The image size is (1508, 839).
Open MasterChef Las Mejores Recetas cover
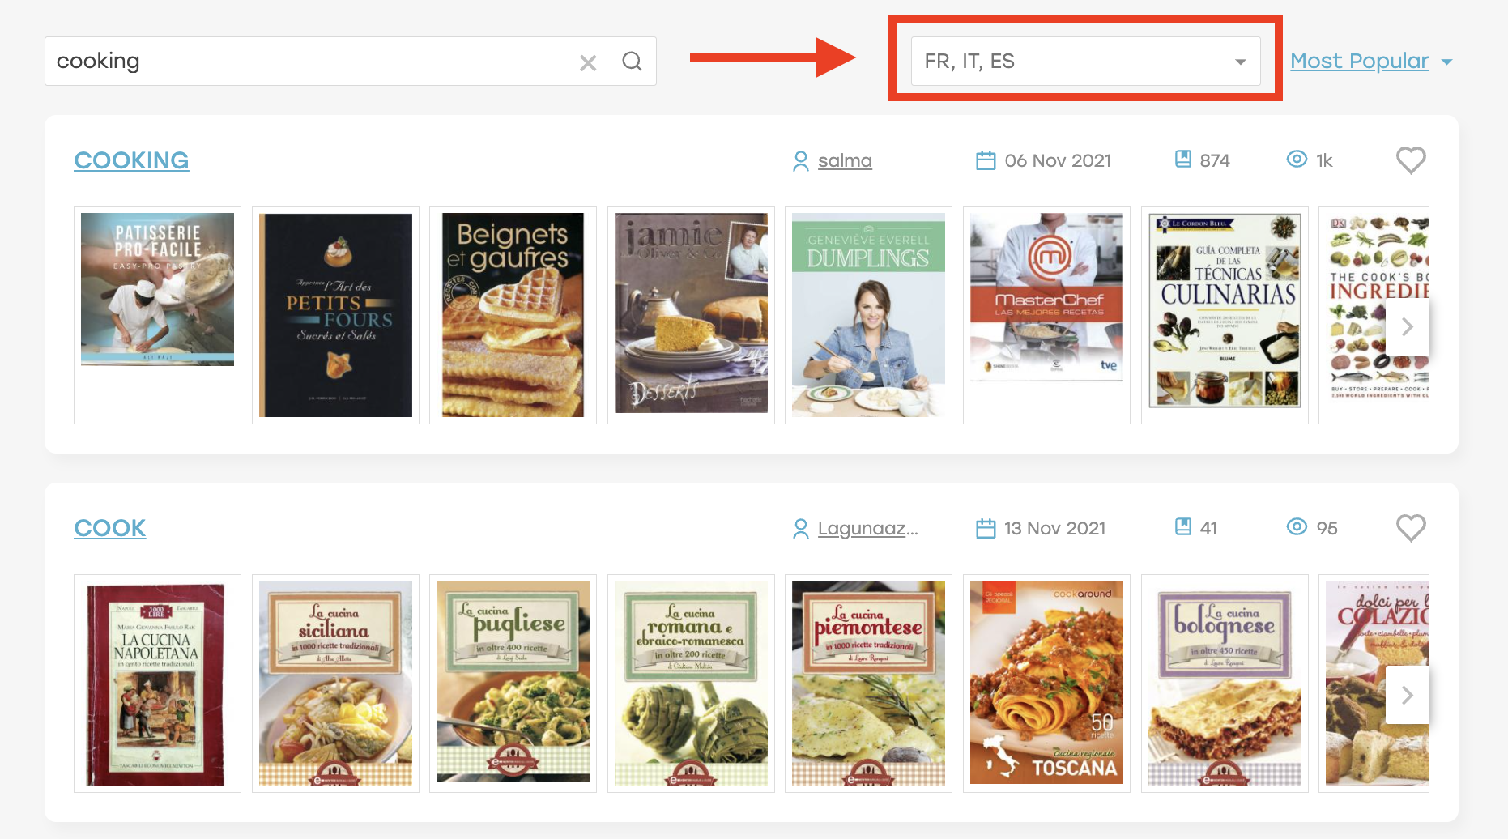1046,297
